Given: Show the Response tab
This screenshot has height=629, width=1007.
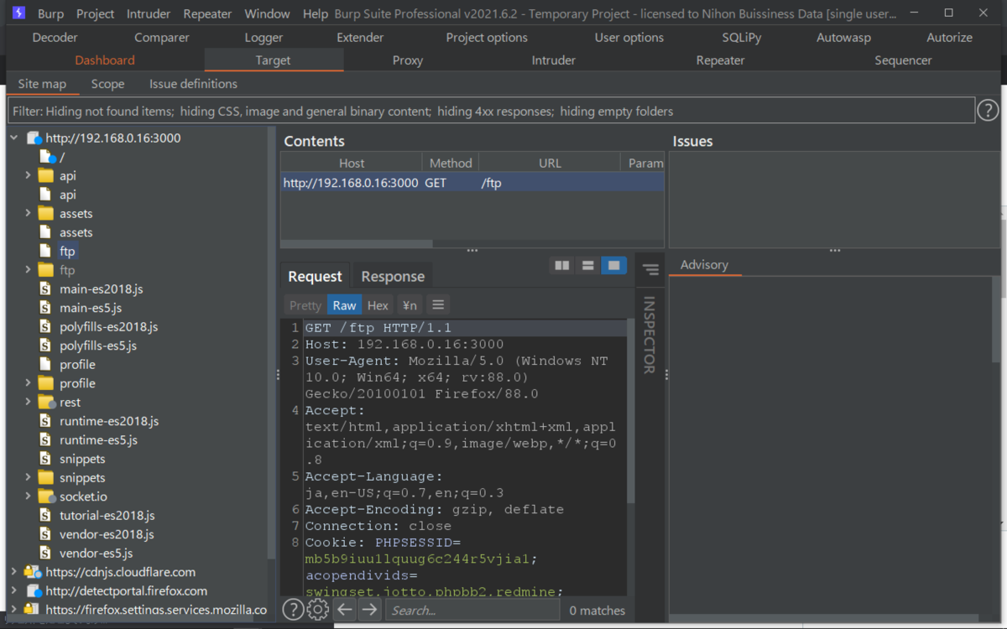Looking at the screenshot, I should point(393,277).
